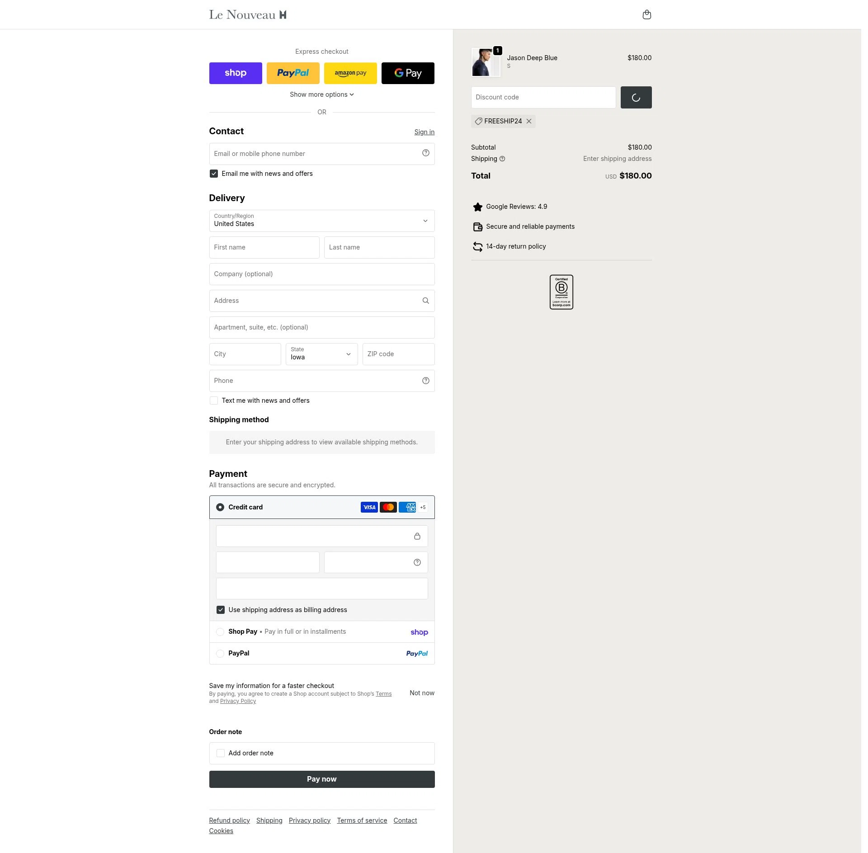Open the shopping bag cart icon
The width and height of the screenshot is (868, 853).
646,14
